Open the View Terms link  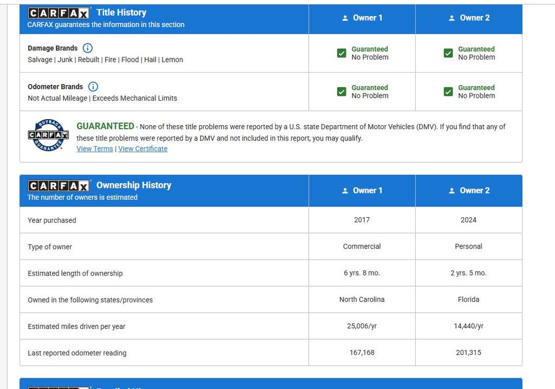click(95, 148)
